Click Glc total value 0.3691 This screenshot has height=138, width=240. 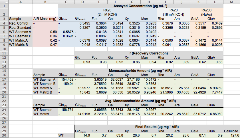tap(66, 36)
